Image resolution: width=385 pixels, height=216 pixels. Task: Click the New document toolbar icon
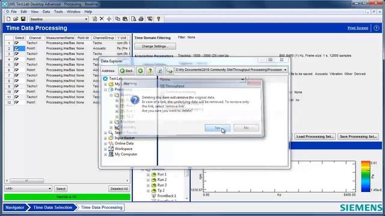8,19
